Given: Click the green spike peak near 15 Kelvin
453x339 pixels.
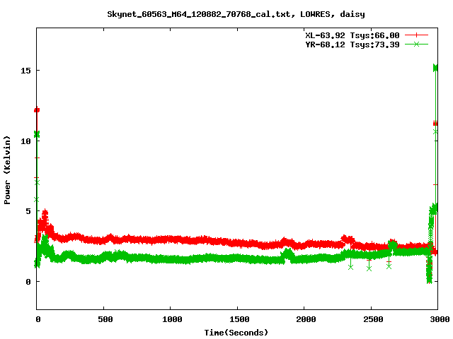Looking at the screenshot, I should click(436, 68).
